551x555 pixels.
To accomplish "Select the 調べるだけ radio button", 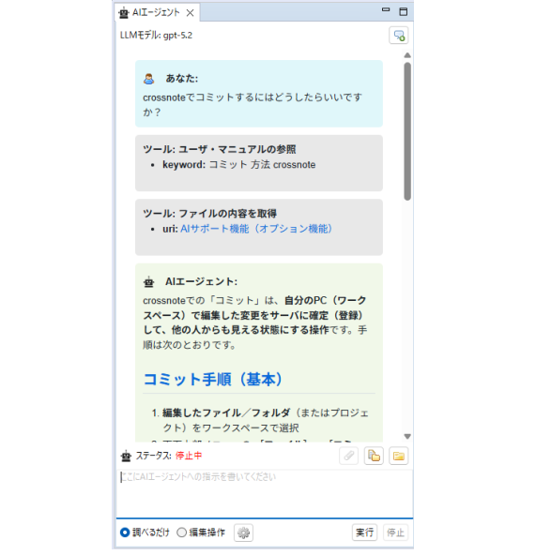I will pyautogui.click(x=125, y=532).
